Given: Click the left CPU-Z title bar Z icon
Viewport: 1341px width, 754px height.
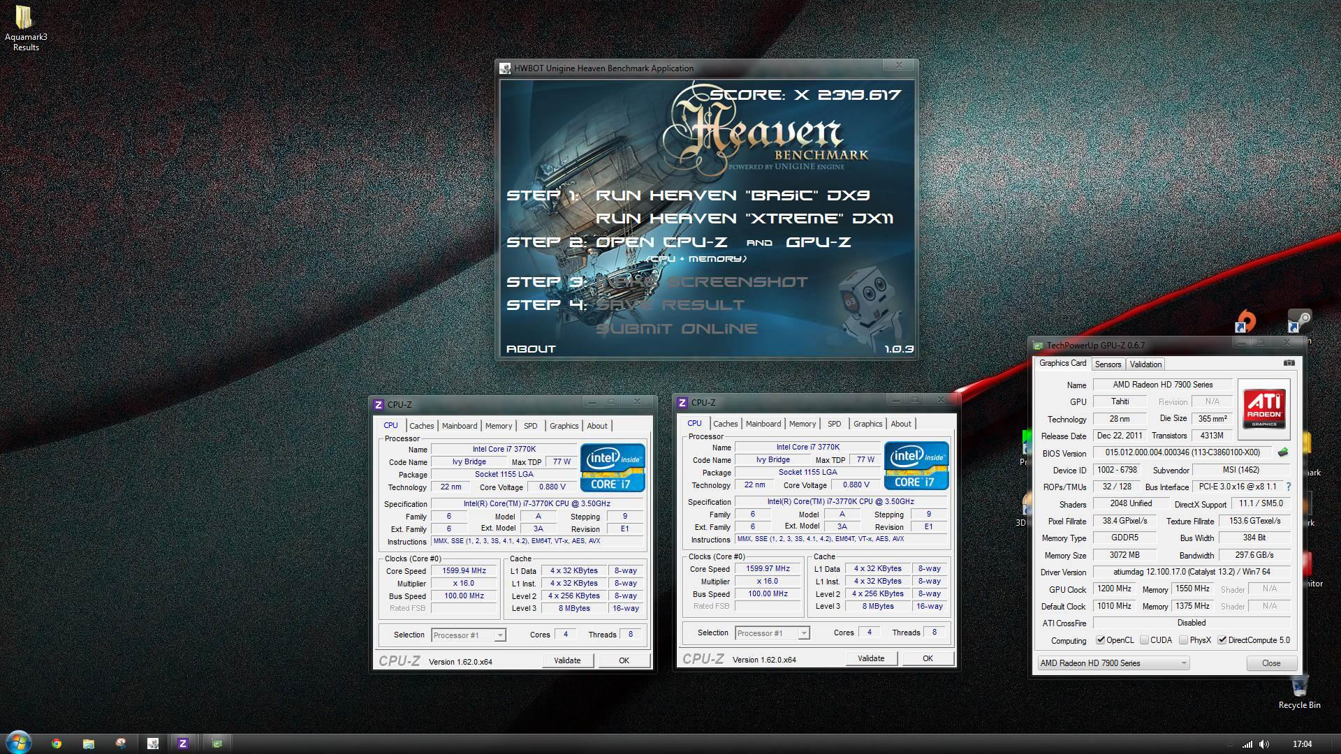Looking at the screenshot, I should point(379,404).
